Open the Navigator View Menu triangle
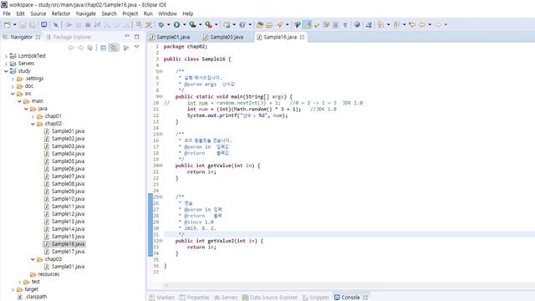Screen dimensions: 535x301 [x=136, y=47]
